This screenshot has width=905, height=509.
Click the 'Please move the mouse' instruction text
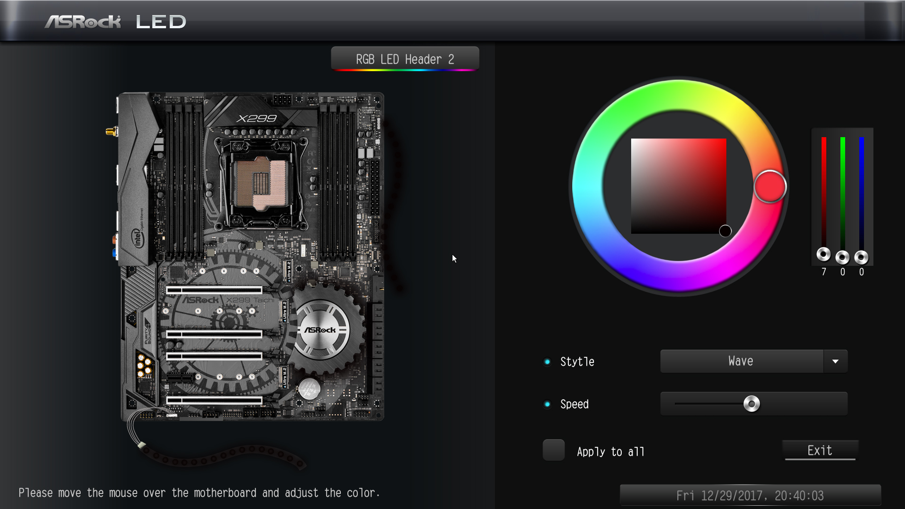(x=199, y=493)
